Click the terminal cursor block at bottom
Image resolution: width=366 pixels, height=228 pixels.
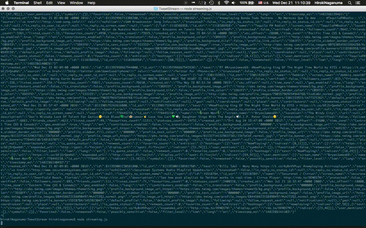pos(2,223)
